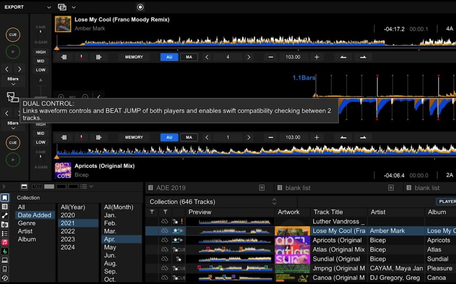Open the Collection view in the sidebar
Image resolution: width=456 pixels, height=284 pixels.
coord(4,198)
